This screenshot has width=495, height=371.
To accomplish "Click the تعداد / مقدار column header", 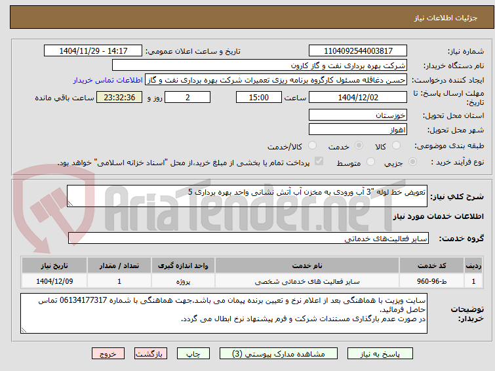I will tap(119, 265).
